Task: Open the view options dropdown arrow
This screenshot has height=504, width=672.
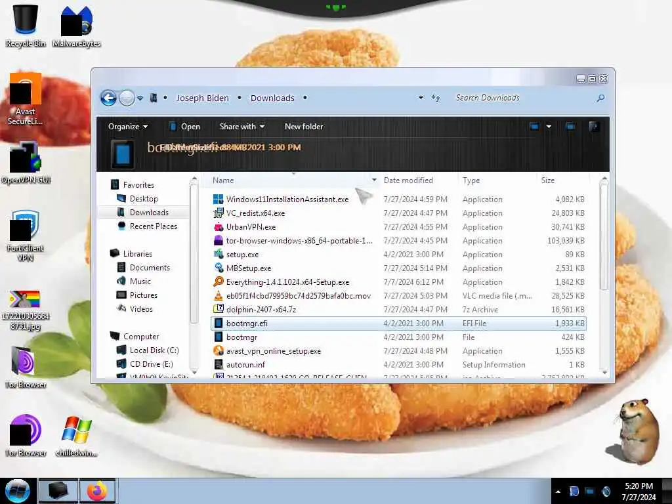Action: coord(549,127)
